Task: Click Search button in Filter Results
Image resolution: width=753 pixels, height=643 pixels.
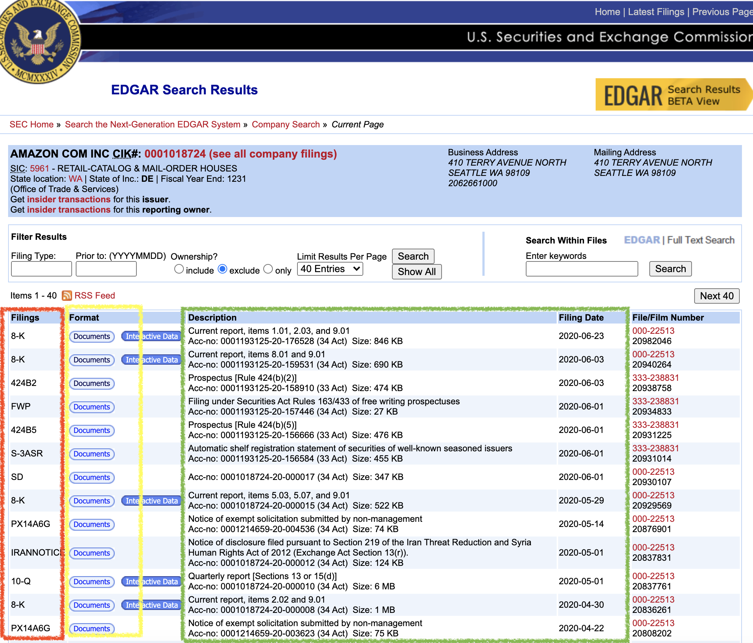Action: pos(413,256)
